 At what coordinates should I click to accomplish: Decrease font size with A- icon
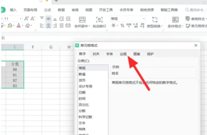(33, 19)
